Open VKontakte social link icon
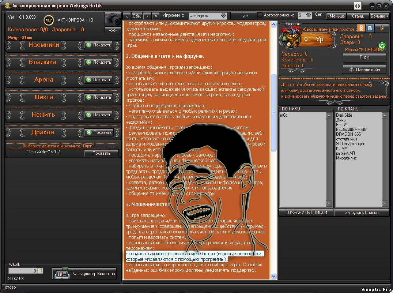This screenshot has height=293, width=393. click(x=370, y=28)
